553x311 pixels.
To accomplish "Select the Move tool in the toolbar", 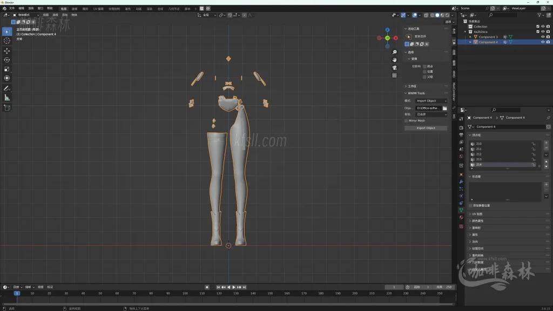I will click(6, 51).
